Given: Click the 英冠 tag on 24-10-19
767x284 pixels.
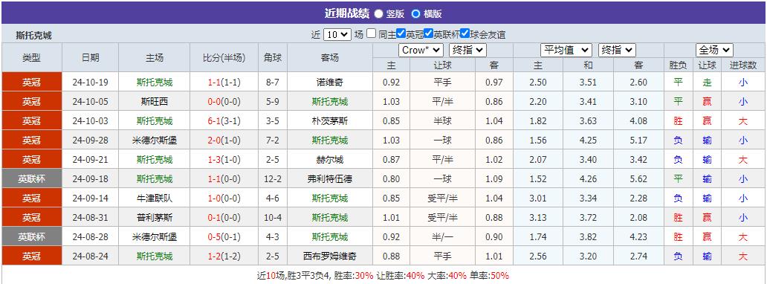Looking at the screenshot, I should (32, 83).
